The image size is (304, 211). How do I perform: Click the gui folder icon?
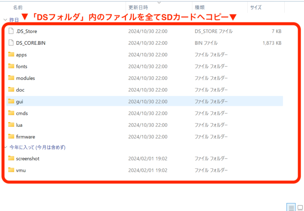(11, 102)
